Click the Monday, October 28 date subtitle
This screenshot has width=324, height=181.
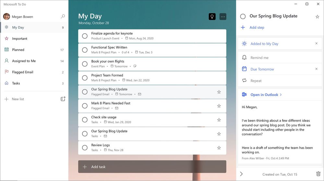[94, 23]
